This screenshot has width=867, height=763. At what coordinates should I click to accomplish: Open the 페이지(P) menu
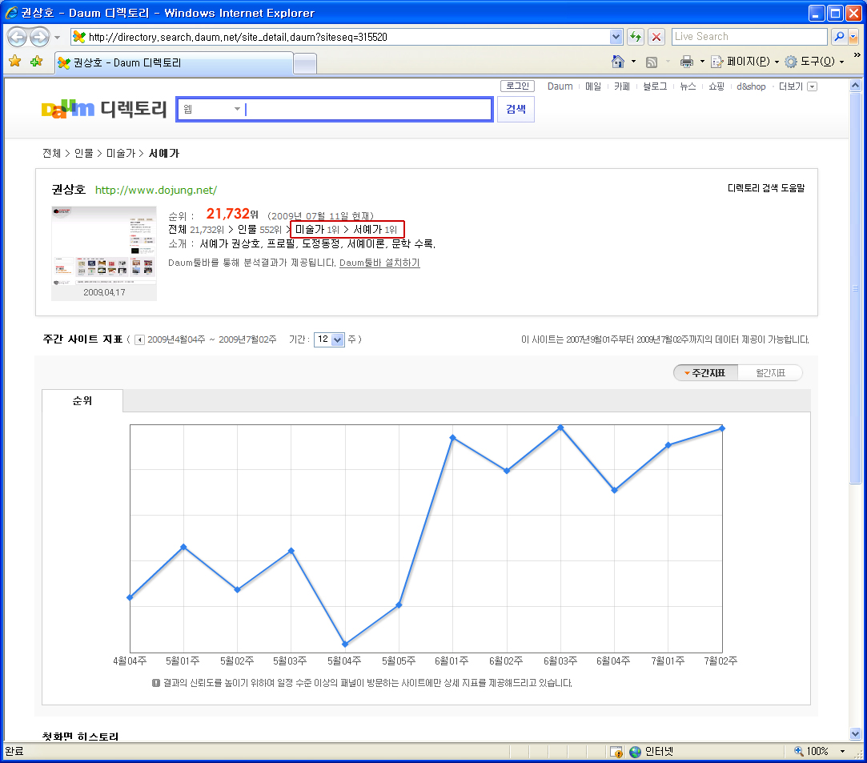[x=745, y=62]
